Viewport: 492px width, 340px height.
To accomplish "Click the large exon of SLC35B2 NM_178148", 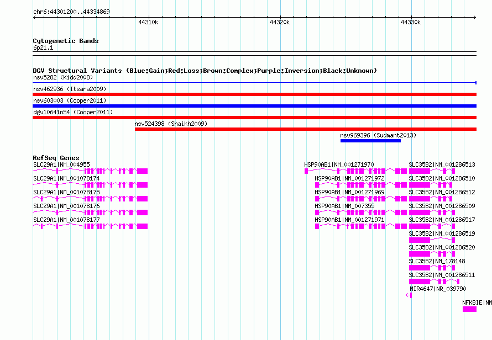I will (420, 268).
